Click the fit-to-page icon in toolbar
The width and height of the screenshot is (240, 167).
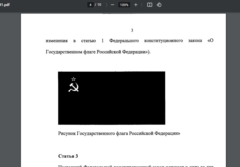[x=149, y=5]
